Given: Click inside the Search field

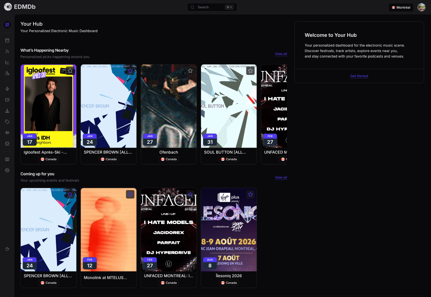Looking at the screenshot, I should click(212, 7).
